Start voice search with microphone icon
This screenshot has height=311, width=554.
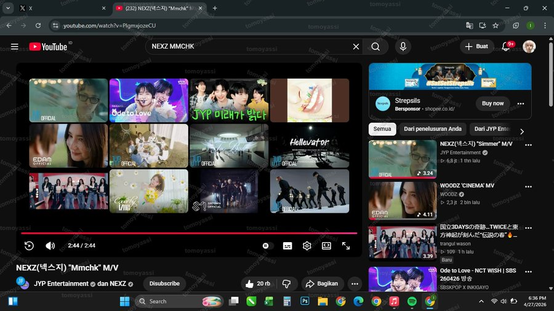[403, 47]
